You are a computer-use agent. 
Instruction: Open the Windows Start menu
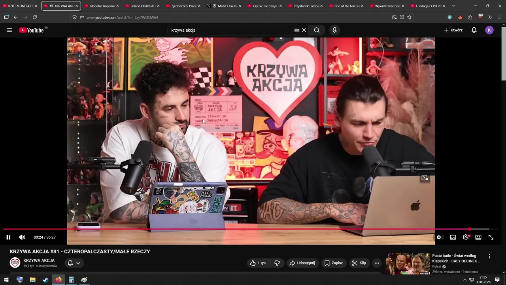pyautogui.click(x=6, y=280)
